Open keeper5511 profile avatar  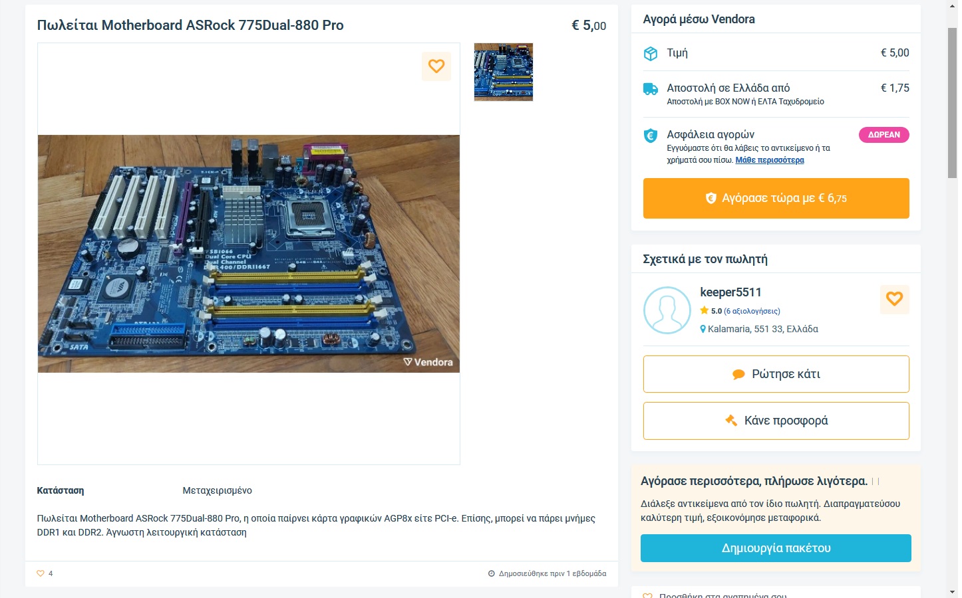click(x=667, y=310)
